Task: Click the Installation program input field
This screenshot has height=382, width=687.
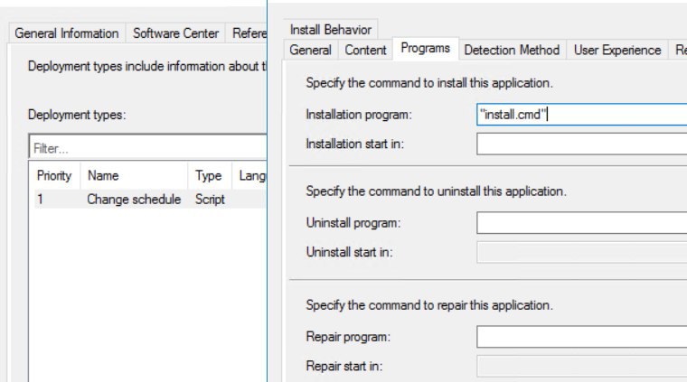Action: (x=581, y=115)
